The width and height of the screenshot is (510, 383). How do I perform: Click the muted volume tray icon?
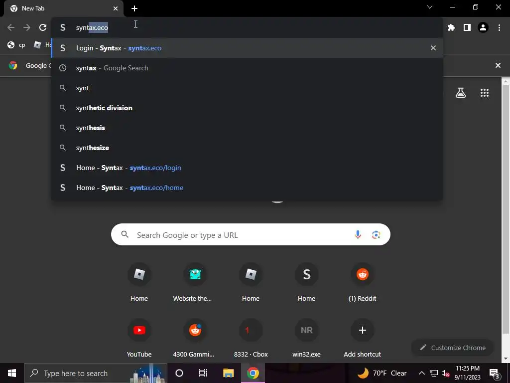(x=445, y=373)
